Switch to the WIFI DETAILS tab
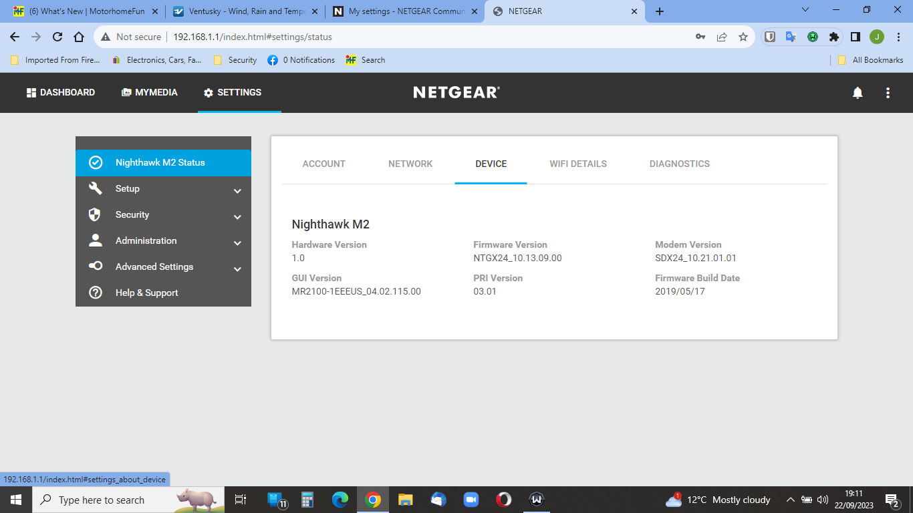Image resolution: width=913 pixels, height=513 pixels. click(x=578, y=164)
